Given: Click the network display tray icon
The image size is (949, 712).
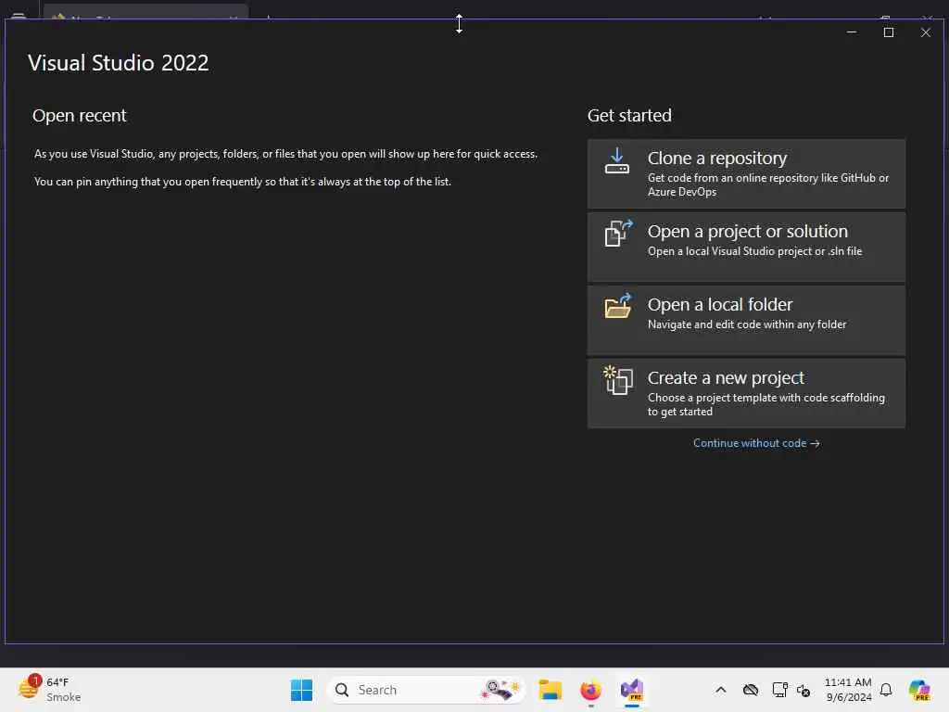Looking at the screenshot, I should tap(779, 690).
